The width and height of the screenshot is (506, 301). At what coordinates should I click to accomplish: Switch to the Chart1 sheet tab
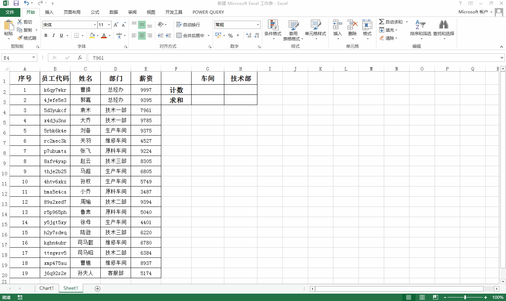point(46,288)
